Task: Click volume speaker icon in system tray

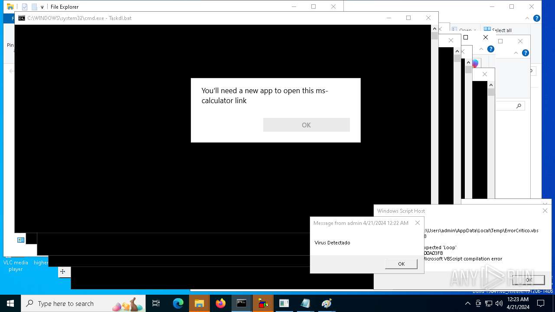Action: 499,303
